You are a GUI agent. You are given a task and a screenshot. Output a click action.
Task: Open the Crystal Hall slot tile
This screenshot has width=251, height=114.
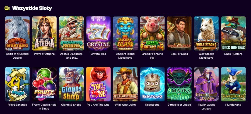click(98, 33)
